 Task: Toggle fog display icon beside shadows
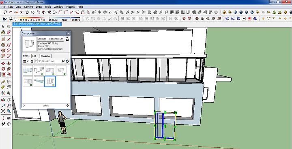pos(11,19)
